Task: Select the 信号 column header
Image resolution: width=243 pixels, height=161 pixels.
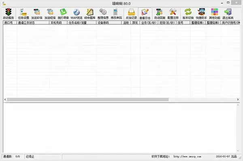Action: 183,23
